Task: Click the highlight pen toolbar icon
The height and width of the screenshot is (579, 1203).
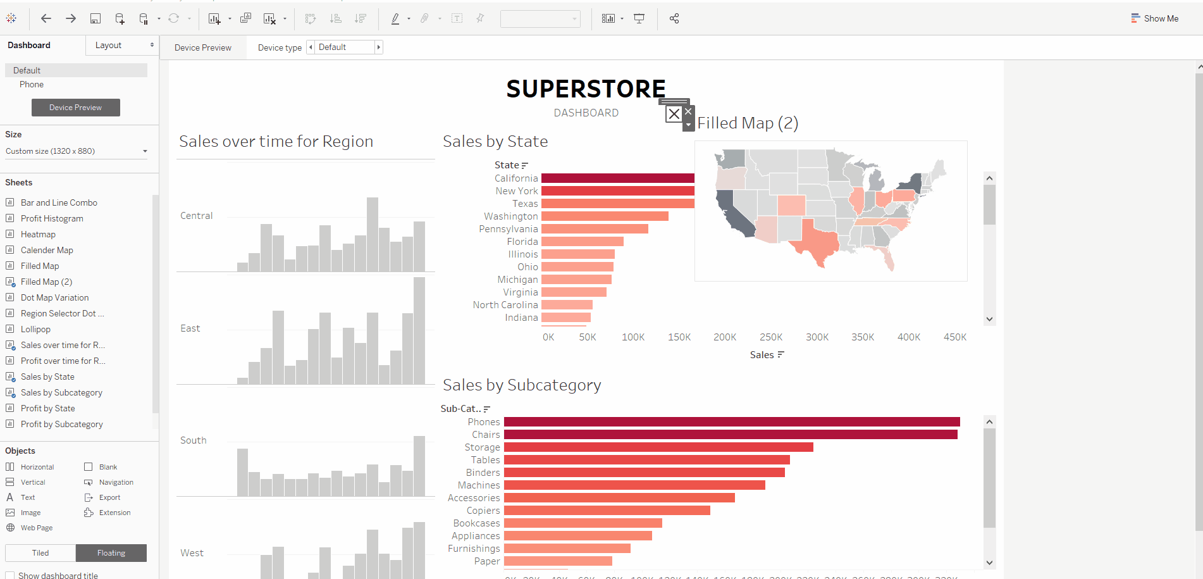Action: click(x=395, y=18)
